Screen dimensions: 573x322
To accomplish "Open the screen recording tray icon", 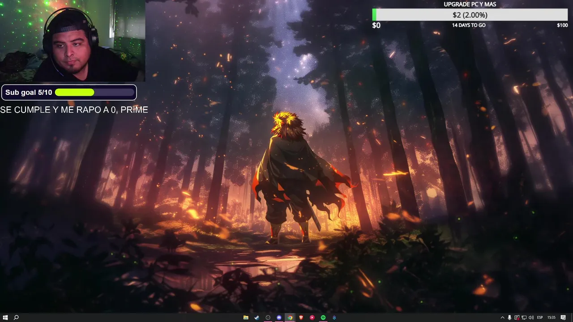I will point(517,318).
